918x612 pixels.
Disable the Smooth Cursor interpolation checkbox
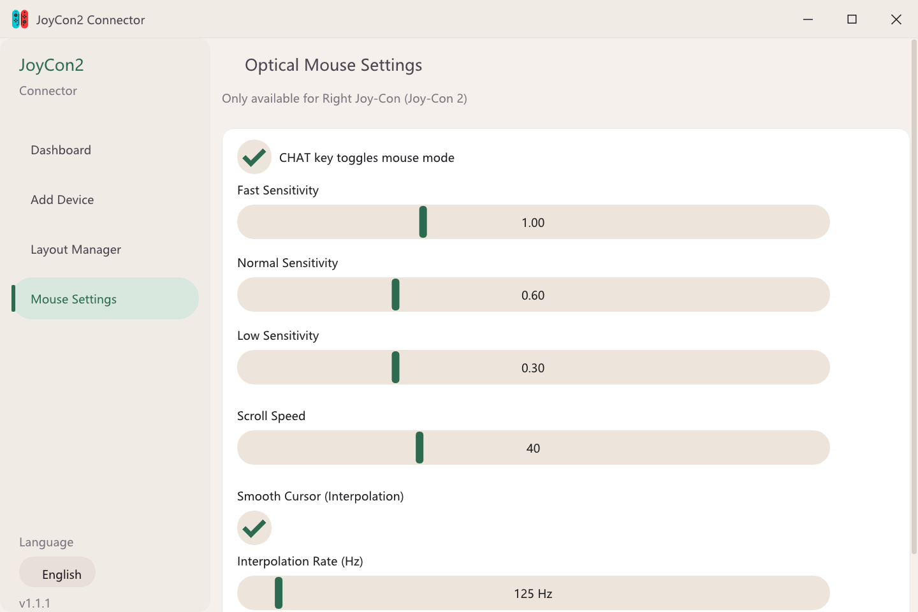click(254, 528)
